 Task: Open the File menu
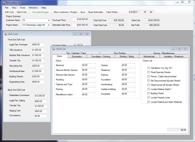coord(6,8)
